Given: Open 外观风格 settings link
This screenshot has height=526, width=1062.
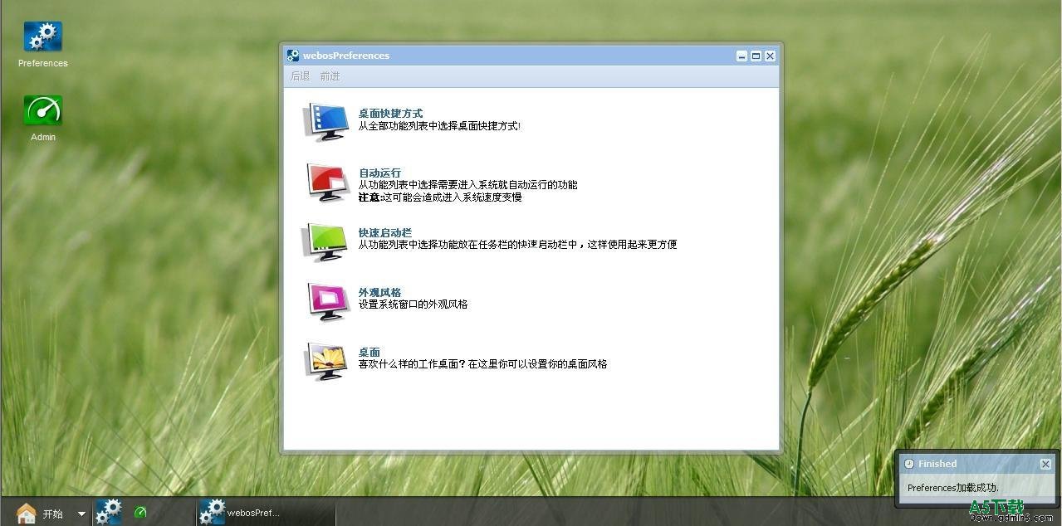Looking at the screenshot, I should [379, 293].
